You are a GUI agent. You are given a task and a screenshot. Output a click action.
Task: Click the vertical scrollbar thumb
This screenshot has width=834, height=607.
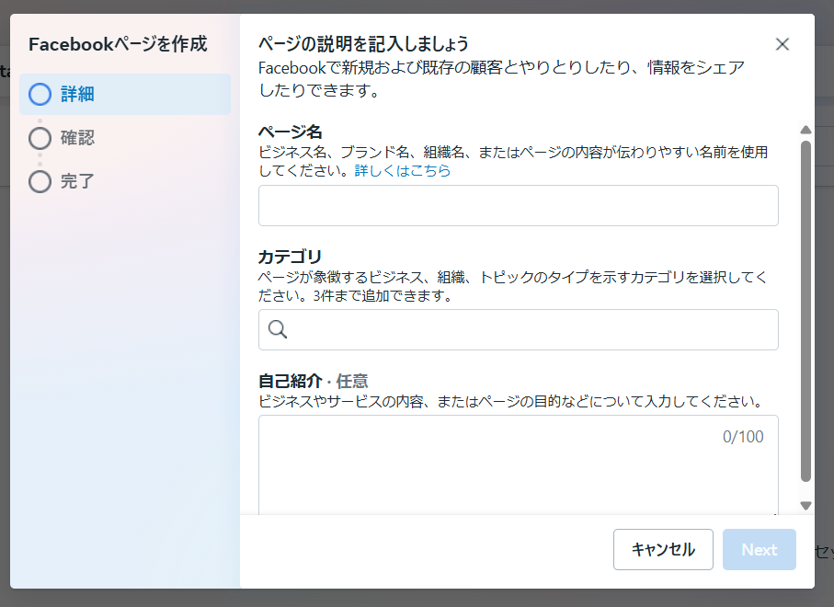click(805, 311)
